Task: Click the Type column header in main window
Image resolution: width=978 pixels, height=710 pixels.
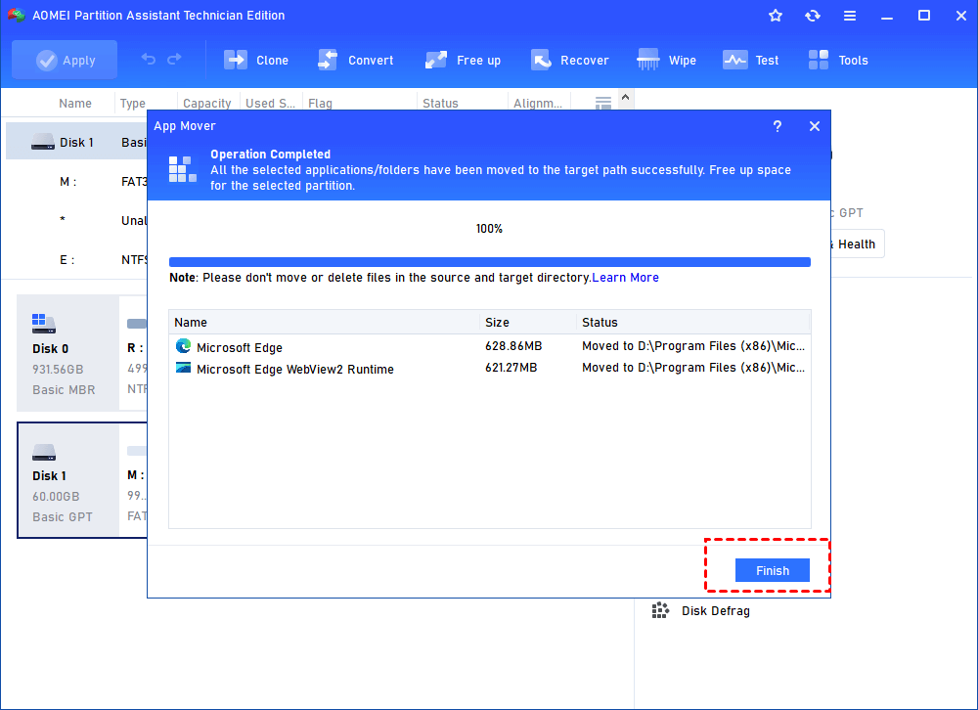Action: (x=133, y=104)
